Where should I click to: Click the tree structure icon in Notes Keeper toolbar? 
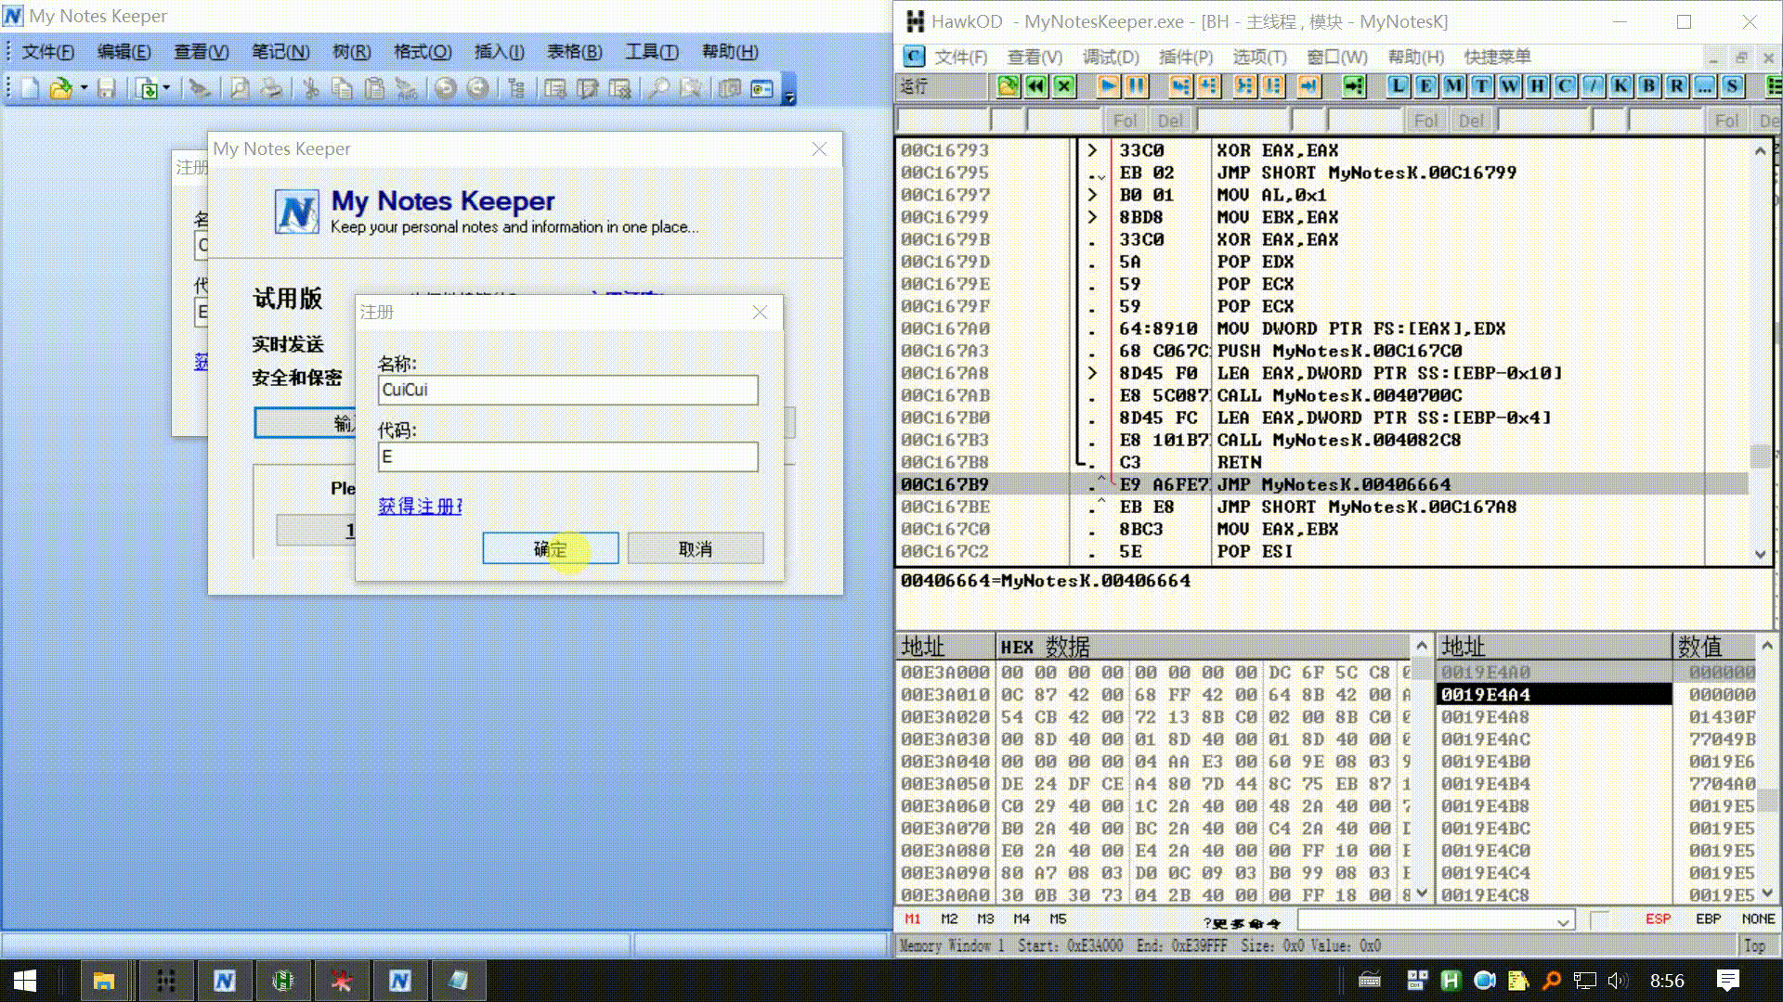[x=517, y=88]
